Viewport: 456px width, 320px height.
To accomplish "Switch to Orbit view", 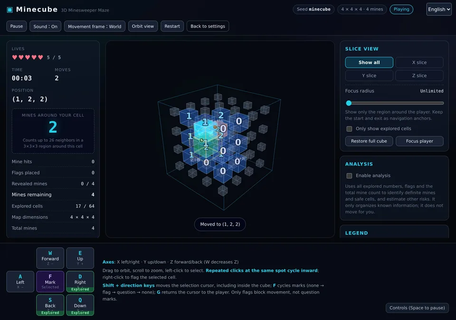I will tap(143, 26).
